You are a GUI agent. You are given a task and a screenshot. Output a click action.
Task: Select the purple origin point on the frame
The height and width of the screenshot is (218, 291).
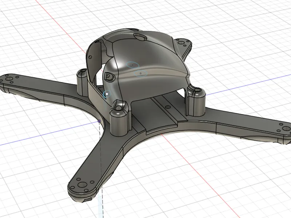pos(99,121)
